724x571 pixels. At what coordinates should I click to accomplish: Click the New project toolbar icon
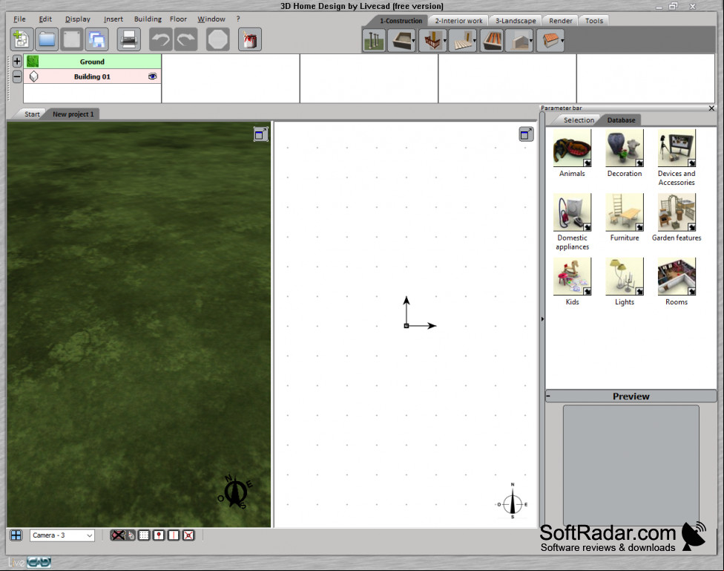(22, 40)
